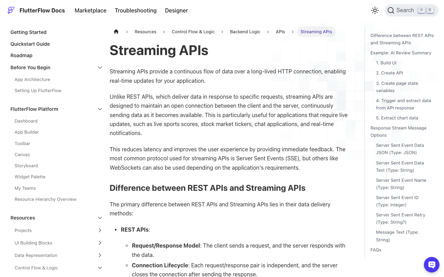Expand the Projects sidebar item
This screenshot has width=444, height=277.
[100, 230]
